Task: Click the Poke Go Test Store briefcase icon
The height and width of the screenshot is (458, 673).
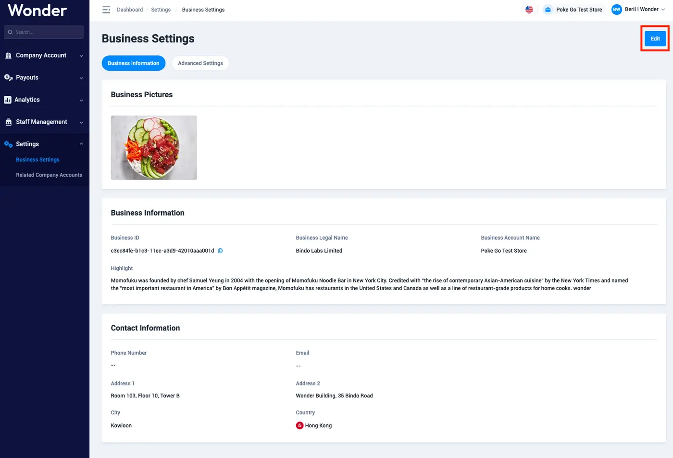Action: 548,10
